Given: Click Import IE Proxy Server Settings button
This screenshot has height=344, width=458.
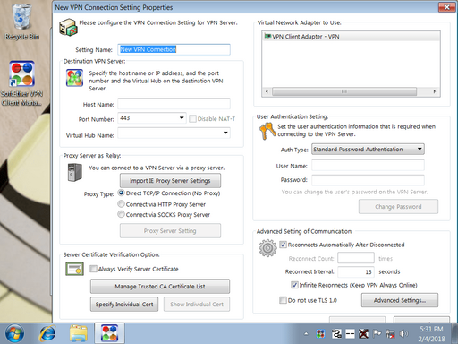Looking at the screenshot, I should 170,181.
